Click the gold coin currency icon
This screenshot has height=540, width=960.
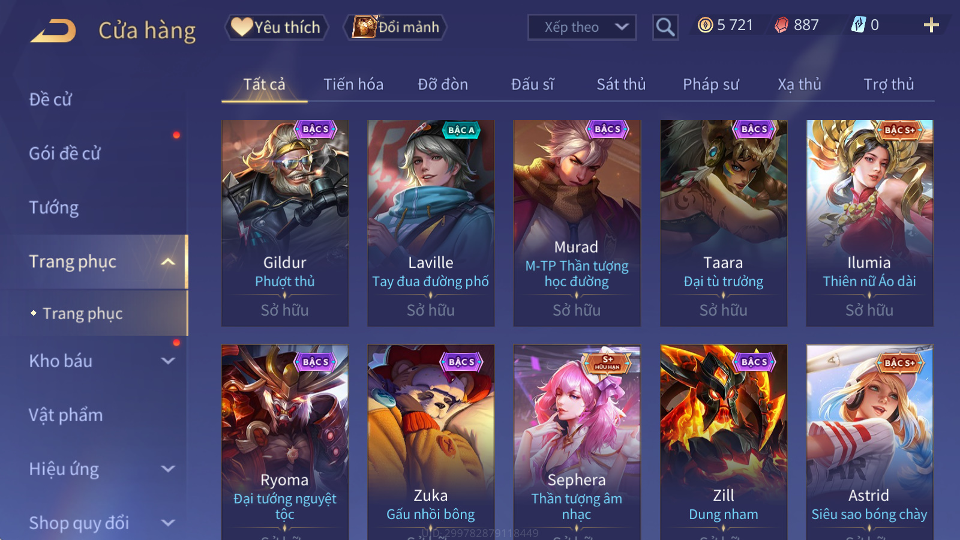tap(706, 25)
